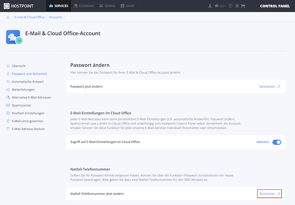
Task: Open the Shop tab
Action: [127, 6]
